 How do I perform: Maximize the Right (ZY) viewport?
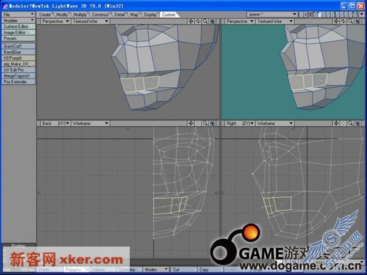click(x=358, y=123)
